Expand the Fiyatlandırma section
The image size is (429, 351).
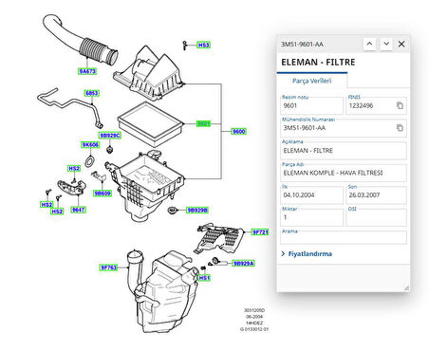coord(307,253)
